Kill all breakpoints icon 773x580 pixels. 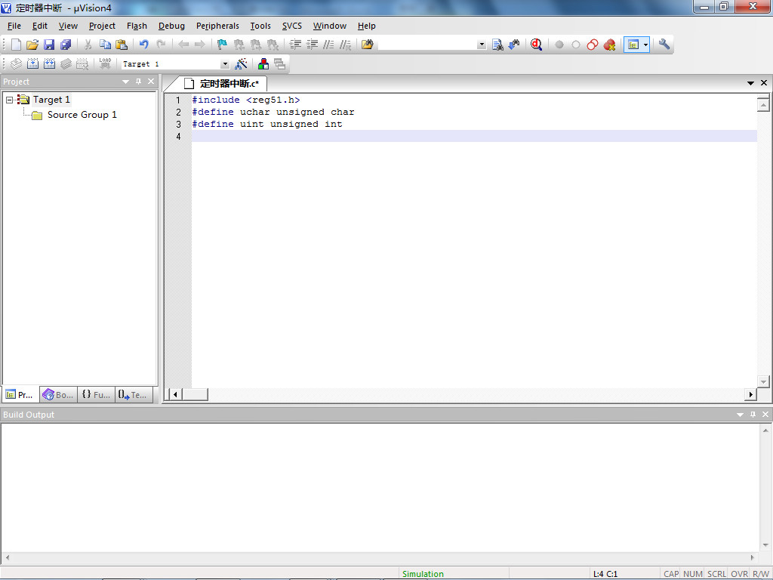coord(609,45)
